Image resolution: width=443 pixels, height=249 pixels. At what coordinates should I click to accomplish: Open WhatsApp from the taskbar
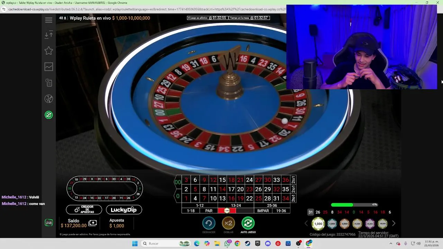tap(227, 243)
